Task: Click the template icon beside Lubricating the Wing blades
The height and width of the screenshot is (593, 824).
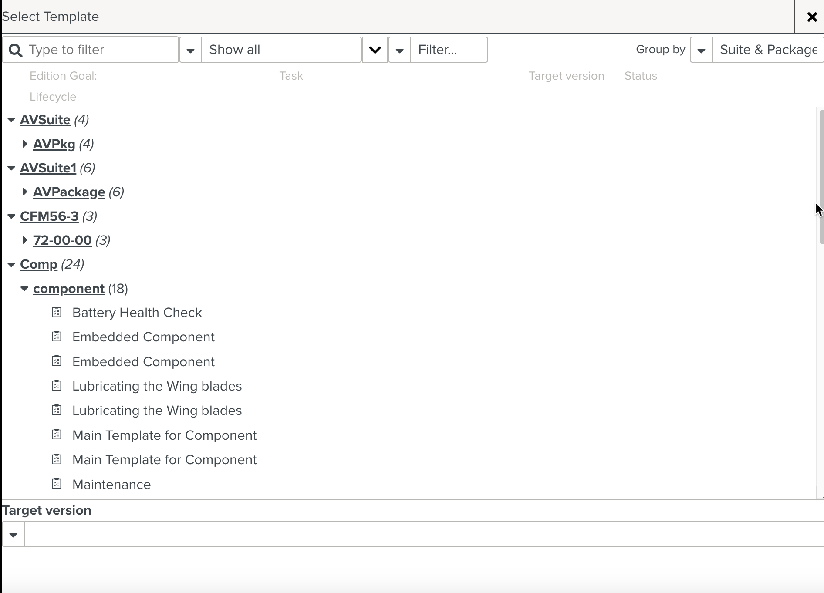Action: coord(57,385)
